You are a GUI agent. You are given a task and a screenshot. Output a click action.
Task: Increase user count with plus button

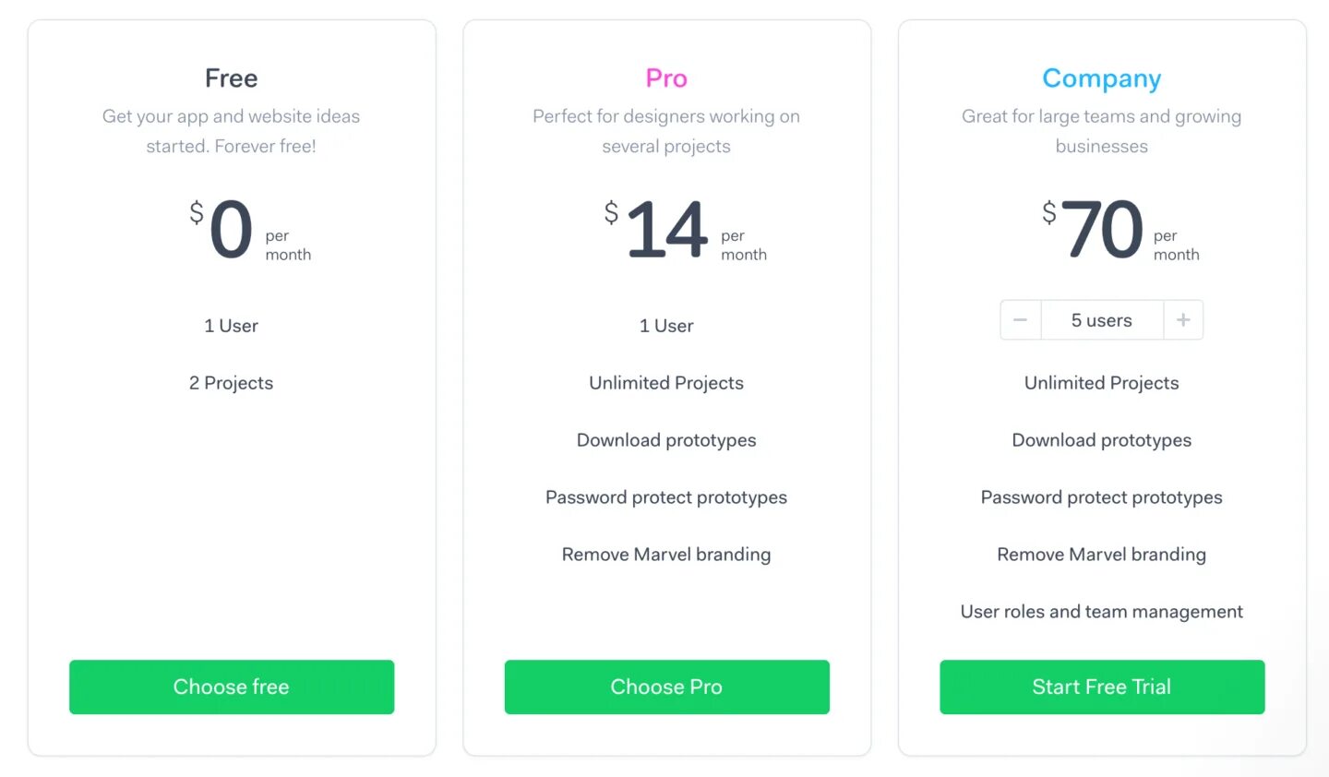point(1183,320)
